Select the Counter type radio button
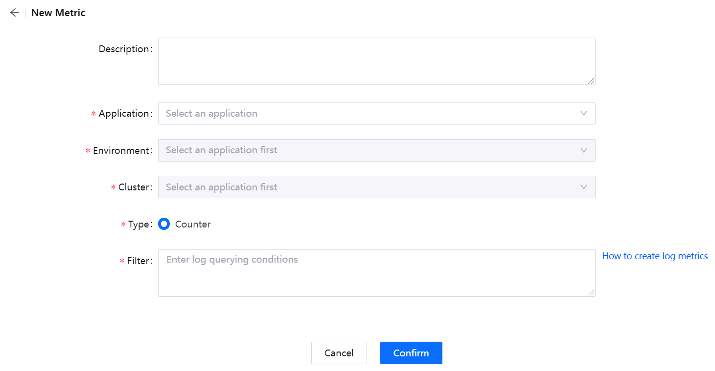This screenshot has width=715, height=371. click(164, 224)
